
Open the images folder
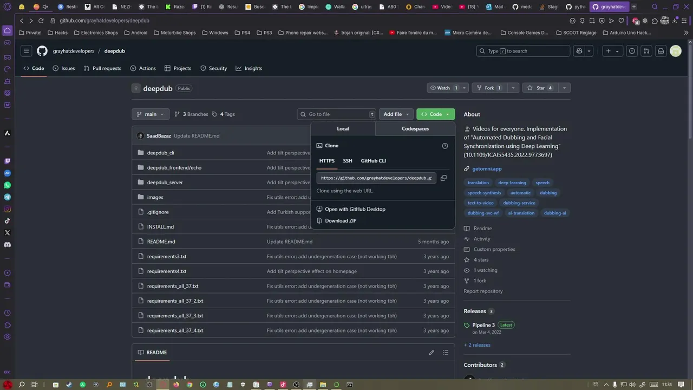pyautogui.click(x=155, y=197)
